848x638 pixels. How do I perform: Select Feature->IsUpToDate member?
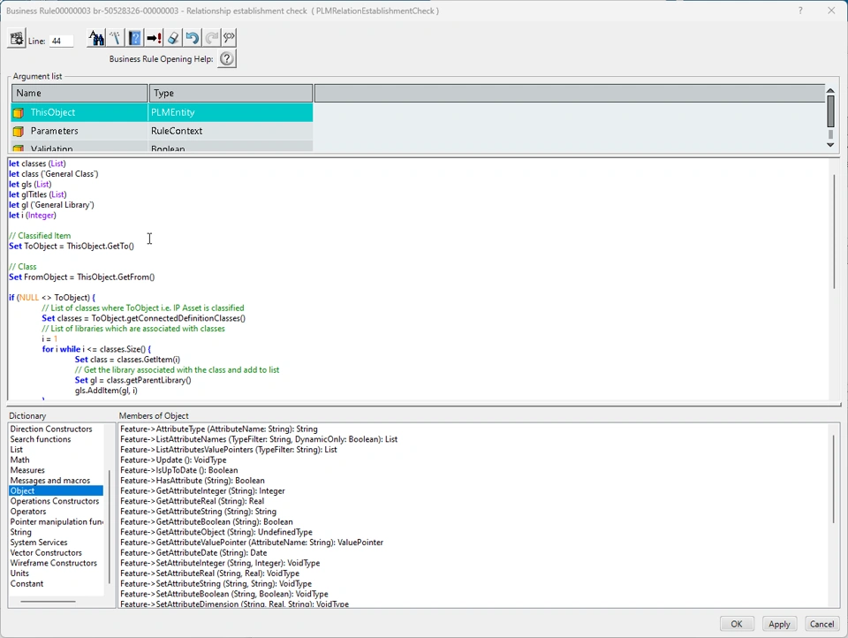tap(178, 470)
